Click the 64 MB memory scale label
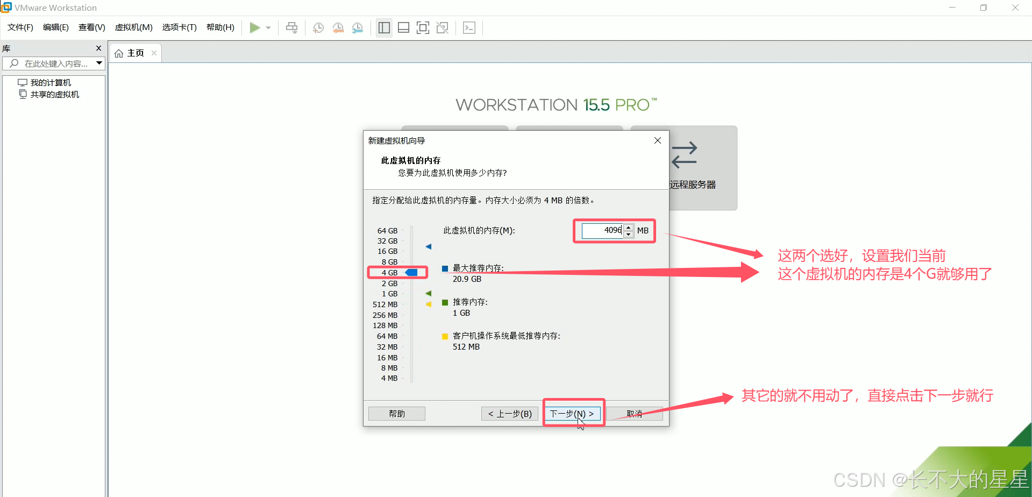This screenshot has width=1032, height=497. pos(387,336)
